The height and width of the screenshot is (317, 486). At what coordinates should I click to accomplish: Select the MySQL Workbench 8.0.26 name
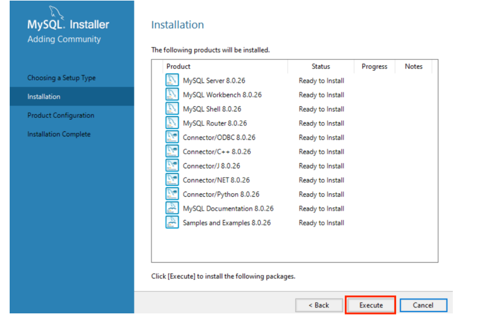[222, 95]
